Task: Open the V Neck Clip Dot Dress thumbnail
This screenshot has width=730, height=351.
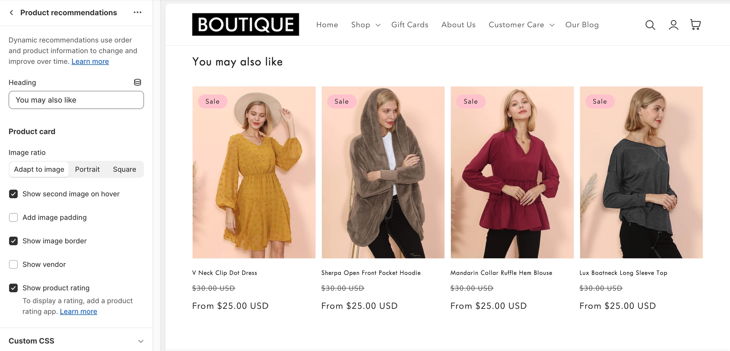Action: (254, 172)
